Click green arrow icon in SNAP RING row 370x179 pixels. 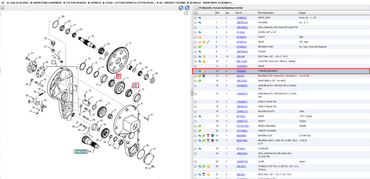tap(200, 81)
